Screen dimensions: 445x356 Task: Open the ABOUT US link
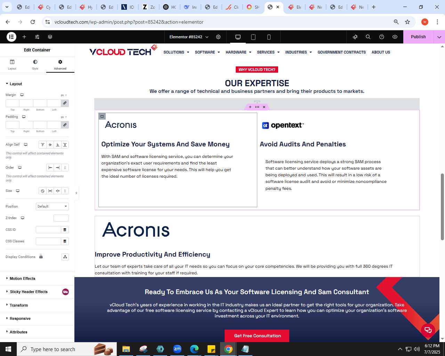(381, 52)
